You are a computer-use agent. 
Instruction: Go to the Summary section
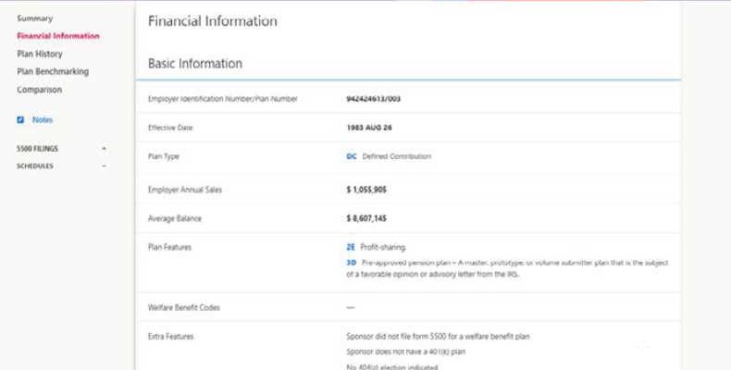pyautogui.click(x=34, y=18)
